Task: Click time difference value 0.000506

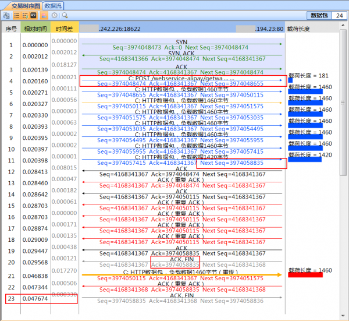Action: (x=65, y=283)
